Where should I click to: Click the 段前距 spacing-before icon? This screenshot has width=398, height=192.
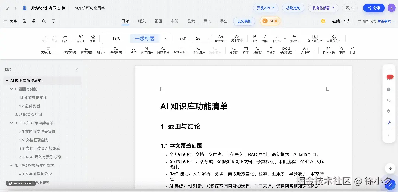[x=258, y=50]
